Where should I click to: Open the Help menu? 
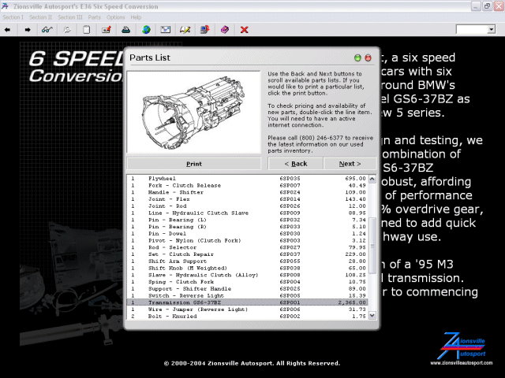pos(136,17)
